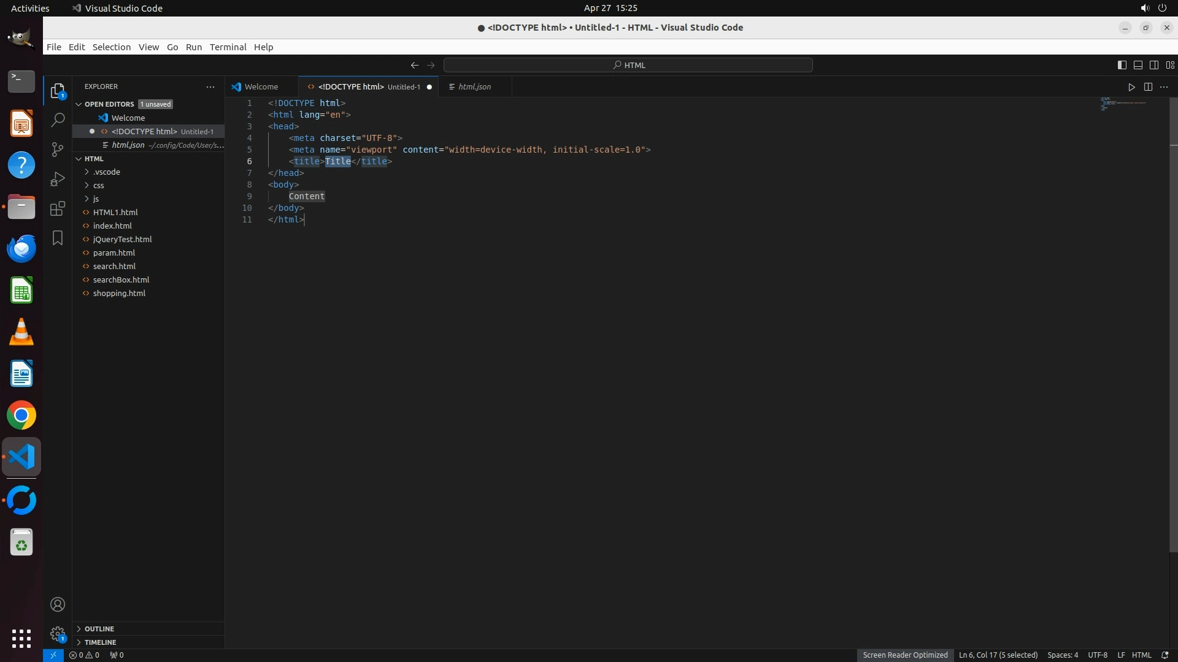Click the Bookmarks activity bar icon

(58, 238)
